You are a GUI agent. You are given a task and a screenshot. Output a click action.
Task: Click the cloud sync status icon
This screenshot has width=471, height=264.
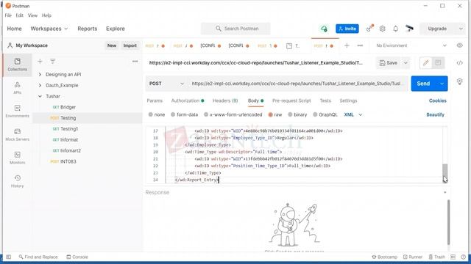point(324,29)
